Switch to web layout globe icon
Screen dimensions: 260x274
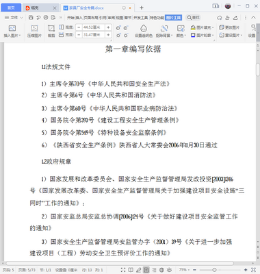[x=161, y=270]
